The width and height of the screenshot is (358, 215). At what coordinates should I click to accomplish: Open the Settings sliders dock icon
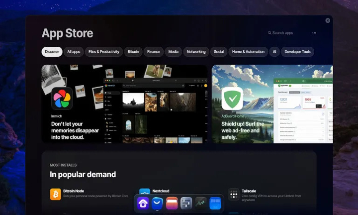(x=186, y=203)
